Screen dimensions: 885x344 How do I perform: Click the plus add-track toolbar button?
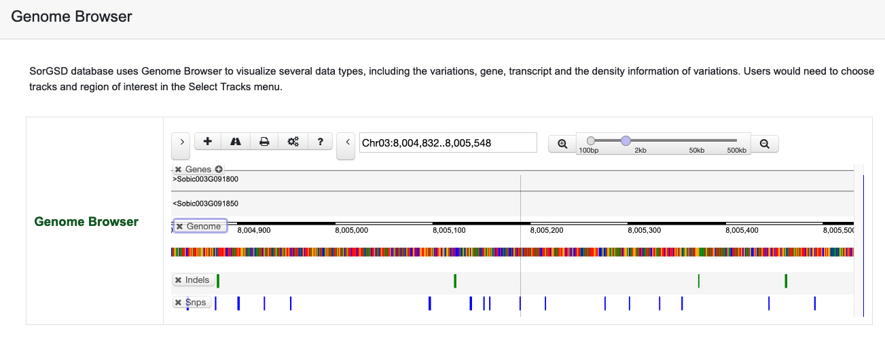(x=208, y=141)
